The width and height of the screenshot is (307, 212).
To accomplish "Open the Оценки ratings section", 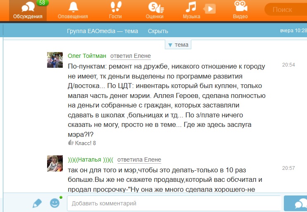I will pyautogui.click(x=155, y=10).
